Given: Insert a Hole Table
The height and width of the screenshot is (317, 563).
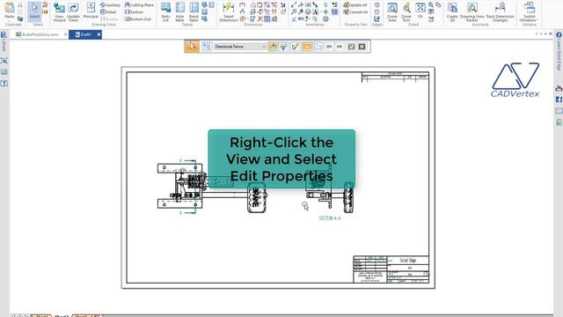Looking at the screenshot, I should [179, 11].
